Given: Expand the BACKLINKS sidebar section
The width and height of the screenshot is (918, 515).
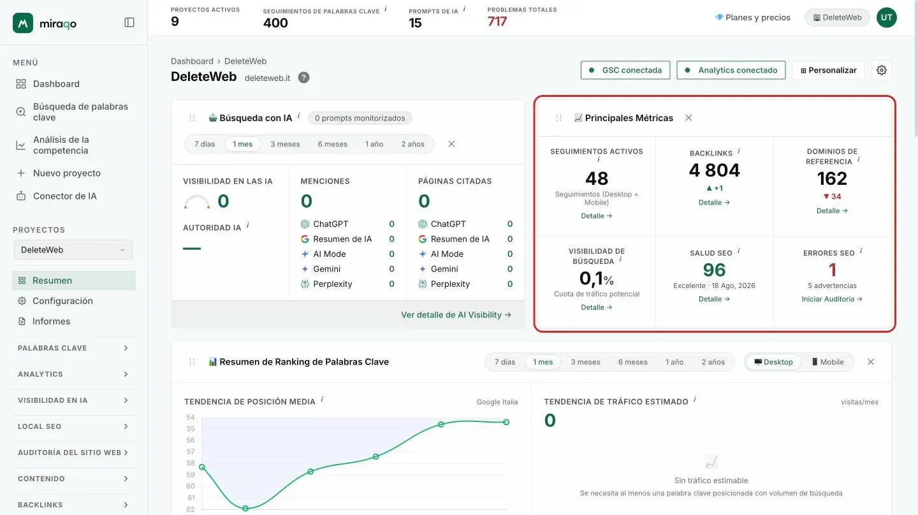Looking at the screenshot, I should pyautogui.click(x=73, y=505).
